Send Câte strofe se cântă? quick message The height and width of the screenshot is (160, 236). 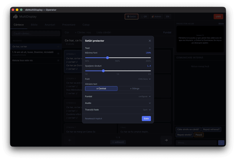click(188, 129)
